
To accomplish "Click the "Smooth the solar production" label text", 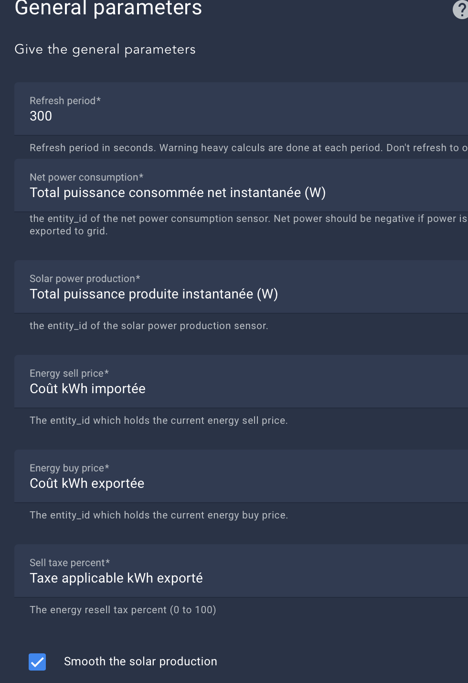I will point(140,661).
